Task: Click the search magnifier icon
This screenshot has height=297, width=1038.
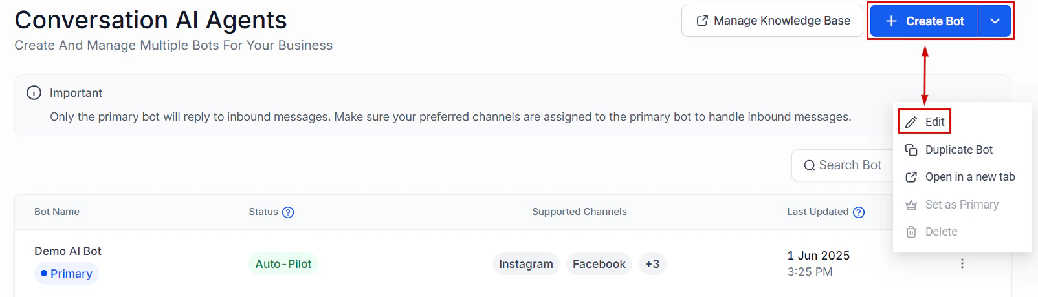Action: pos(810,166)
